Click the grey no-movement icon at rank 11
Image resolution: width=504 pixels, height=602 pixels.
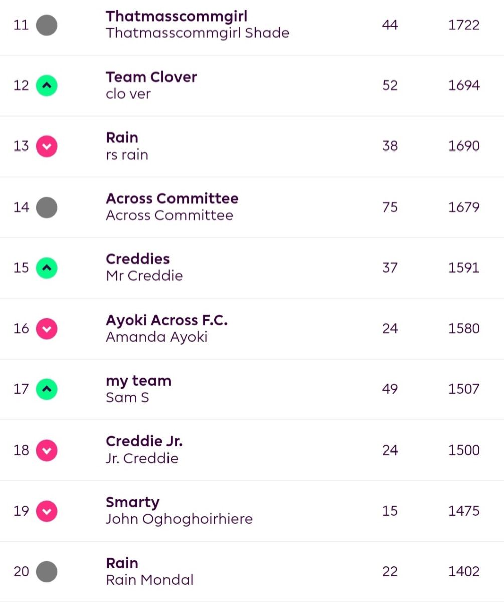pos(47,25)
